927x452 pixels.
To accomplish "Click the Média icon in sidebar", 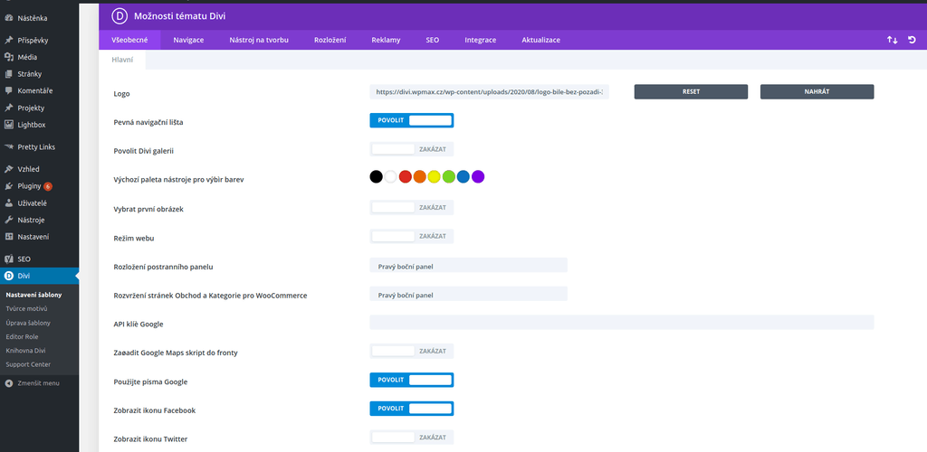I will click(9, 57).
